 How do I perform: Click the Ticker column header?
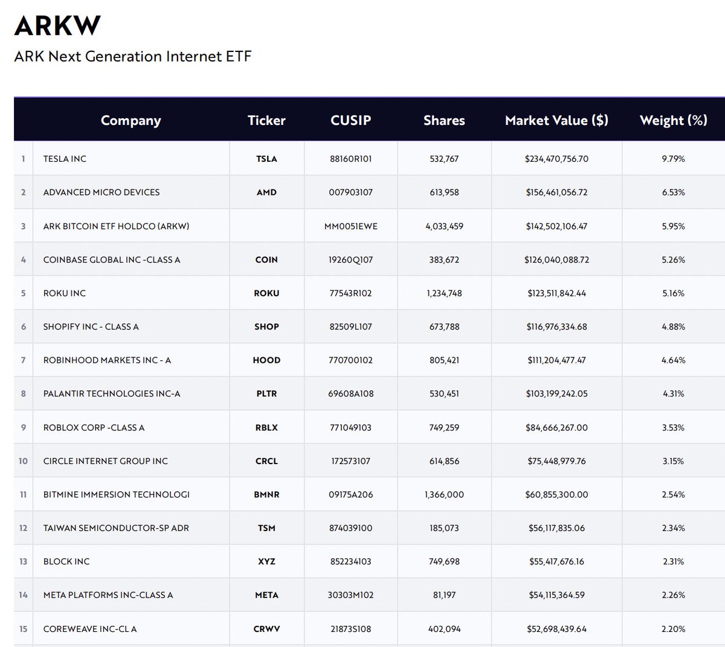[266, 120]
